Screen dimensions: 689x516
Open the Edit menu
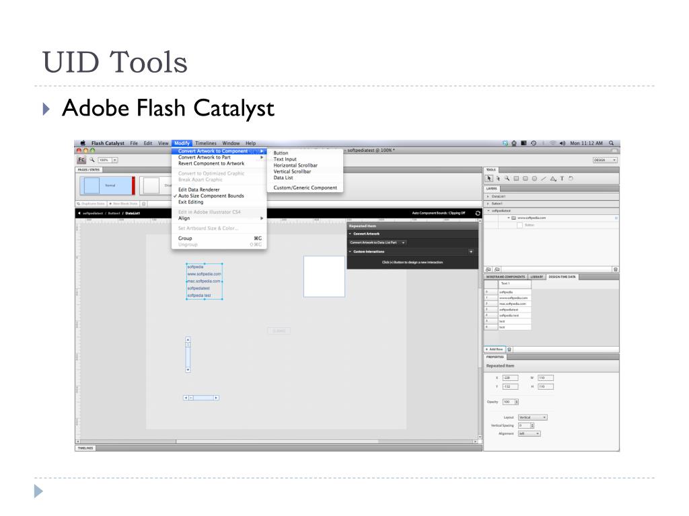point(147,143)
